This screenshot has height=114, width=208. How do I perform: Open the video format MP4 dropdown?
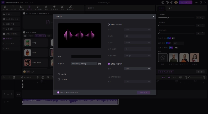[138, 30]
